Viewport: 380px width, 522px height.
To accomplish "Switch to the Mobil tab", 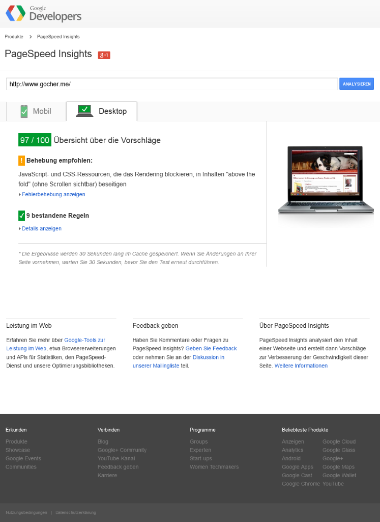I will pyautogui.click(x=36, y=111).
